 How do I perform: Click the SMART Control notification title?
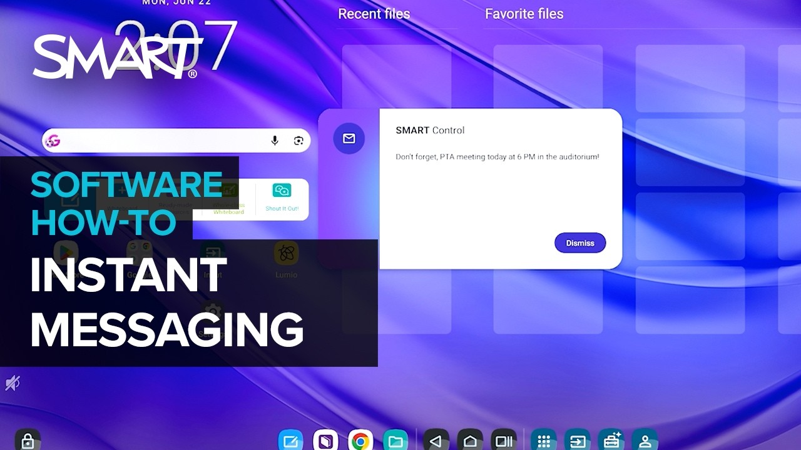(430, 131)
